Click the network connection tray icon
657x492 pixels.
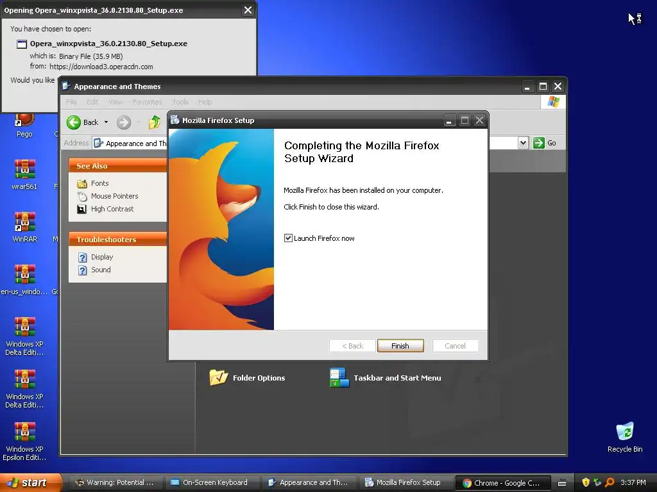(597, 482)
